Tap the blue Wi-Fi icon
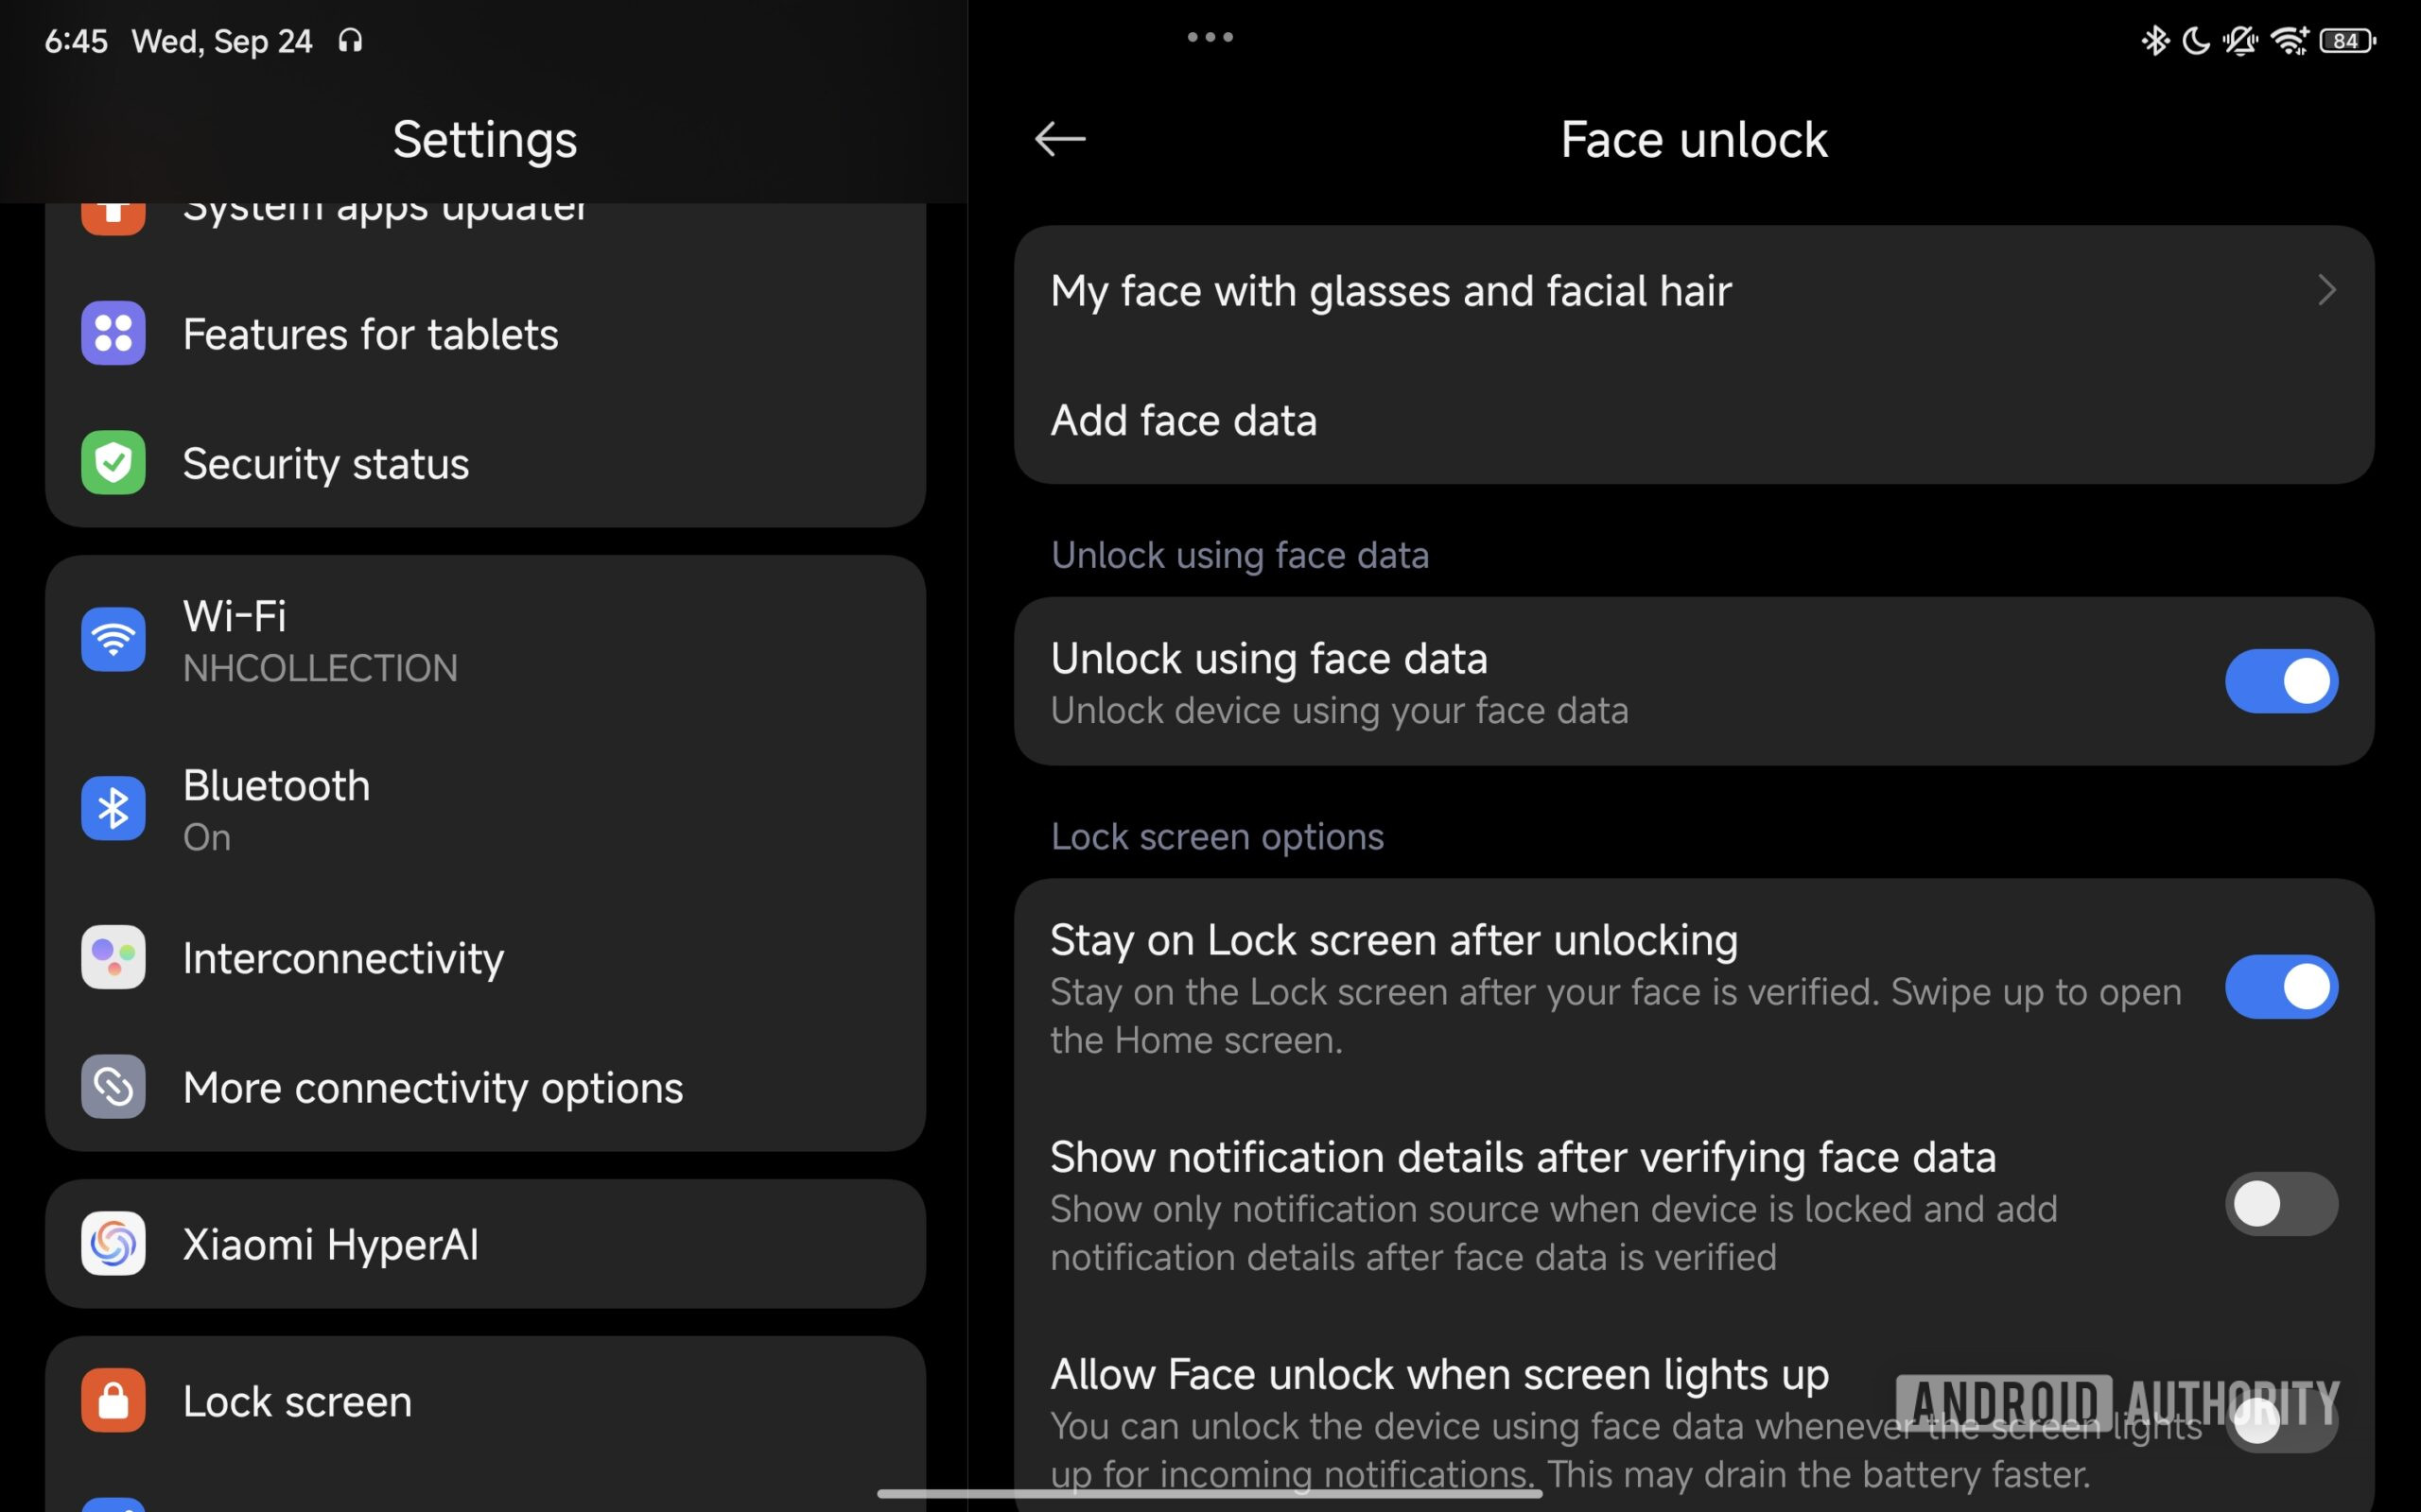The height and width of the screenshot is (1512, 2421). (113, 640)
